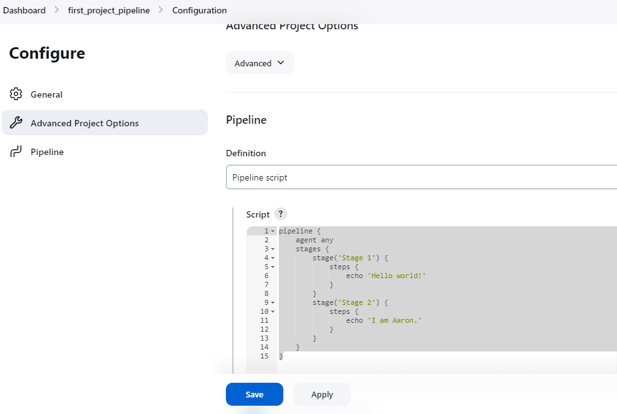Screen dimensions: 617x414
Task: Fold the steps block at line 10
Action: [x=272, y=311]
